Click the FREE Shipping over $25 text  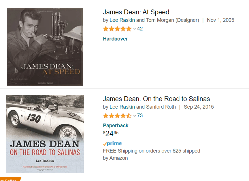(151, 151)
